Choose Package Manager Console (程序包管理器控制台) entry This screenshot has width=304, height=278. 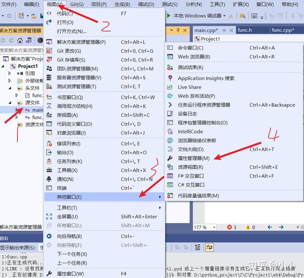point(234,123)
